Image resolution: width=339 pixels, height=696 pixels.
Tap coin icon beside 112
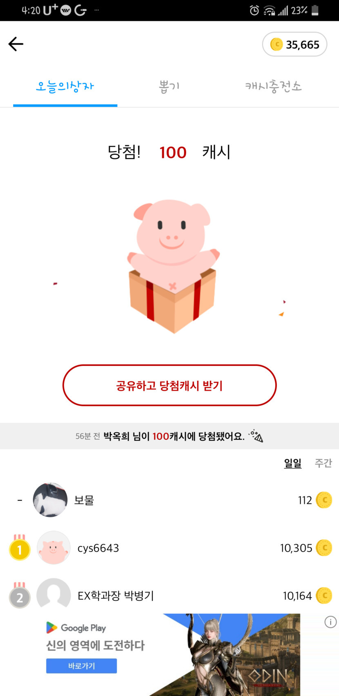pos(324,500)
